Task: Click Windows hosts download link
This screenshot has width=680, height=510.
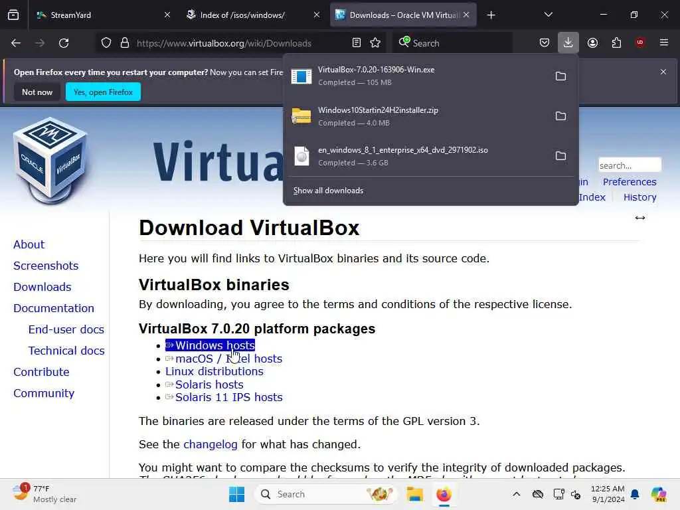Action: (210, 345)
